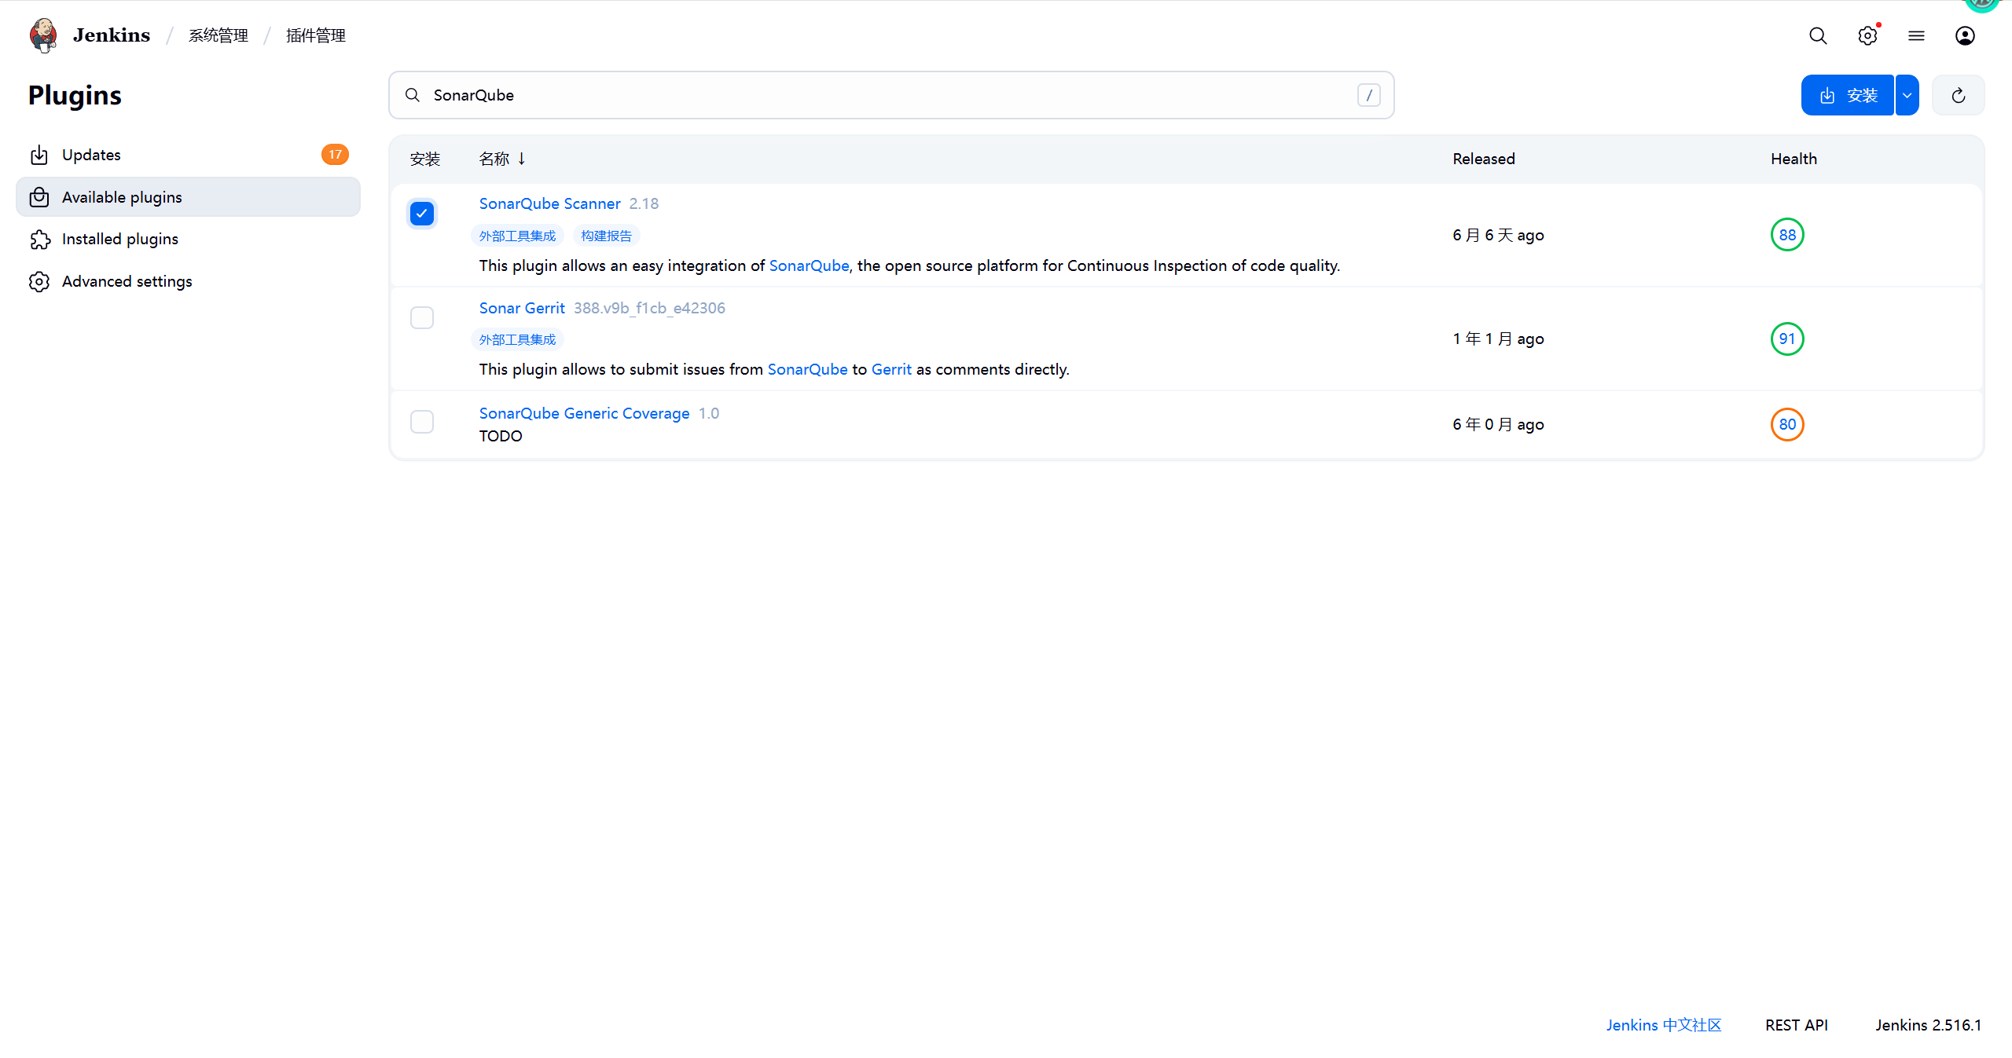This screenshot has height=1058, width=2012.
Task: Click the health score 88 badge
Action: coord(1787,235)
